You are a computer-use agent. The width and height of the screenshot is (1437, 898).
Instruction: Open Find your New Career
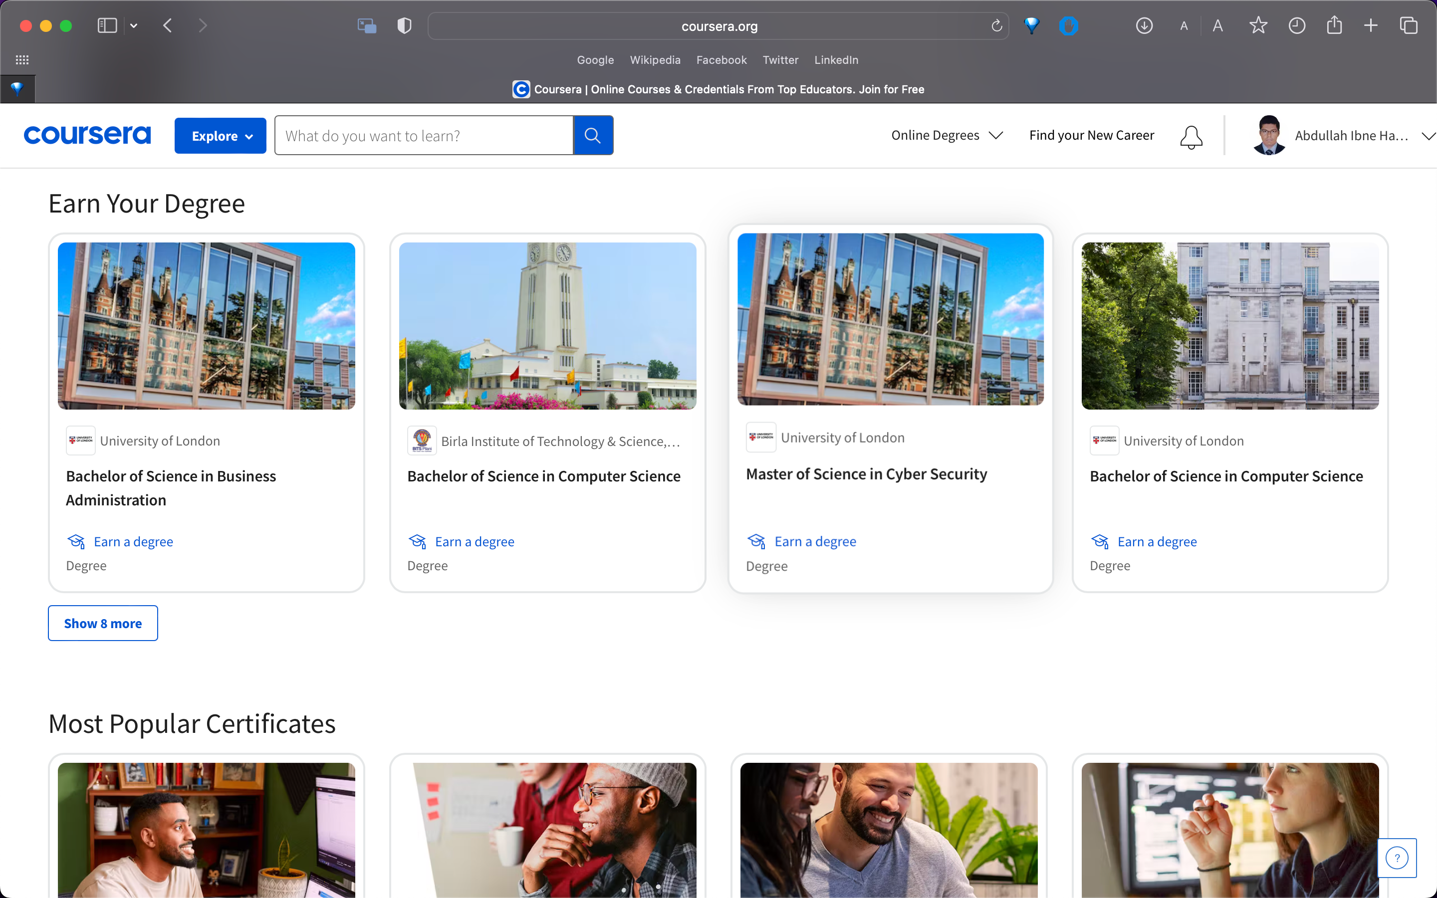pos(1091,135)
